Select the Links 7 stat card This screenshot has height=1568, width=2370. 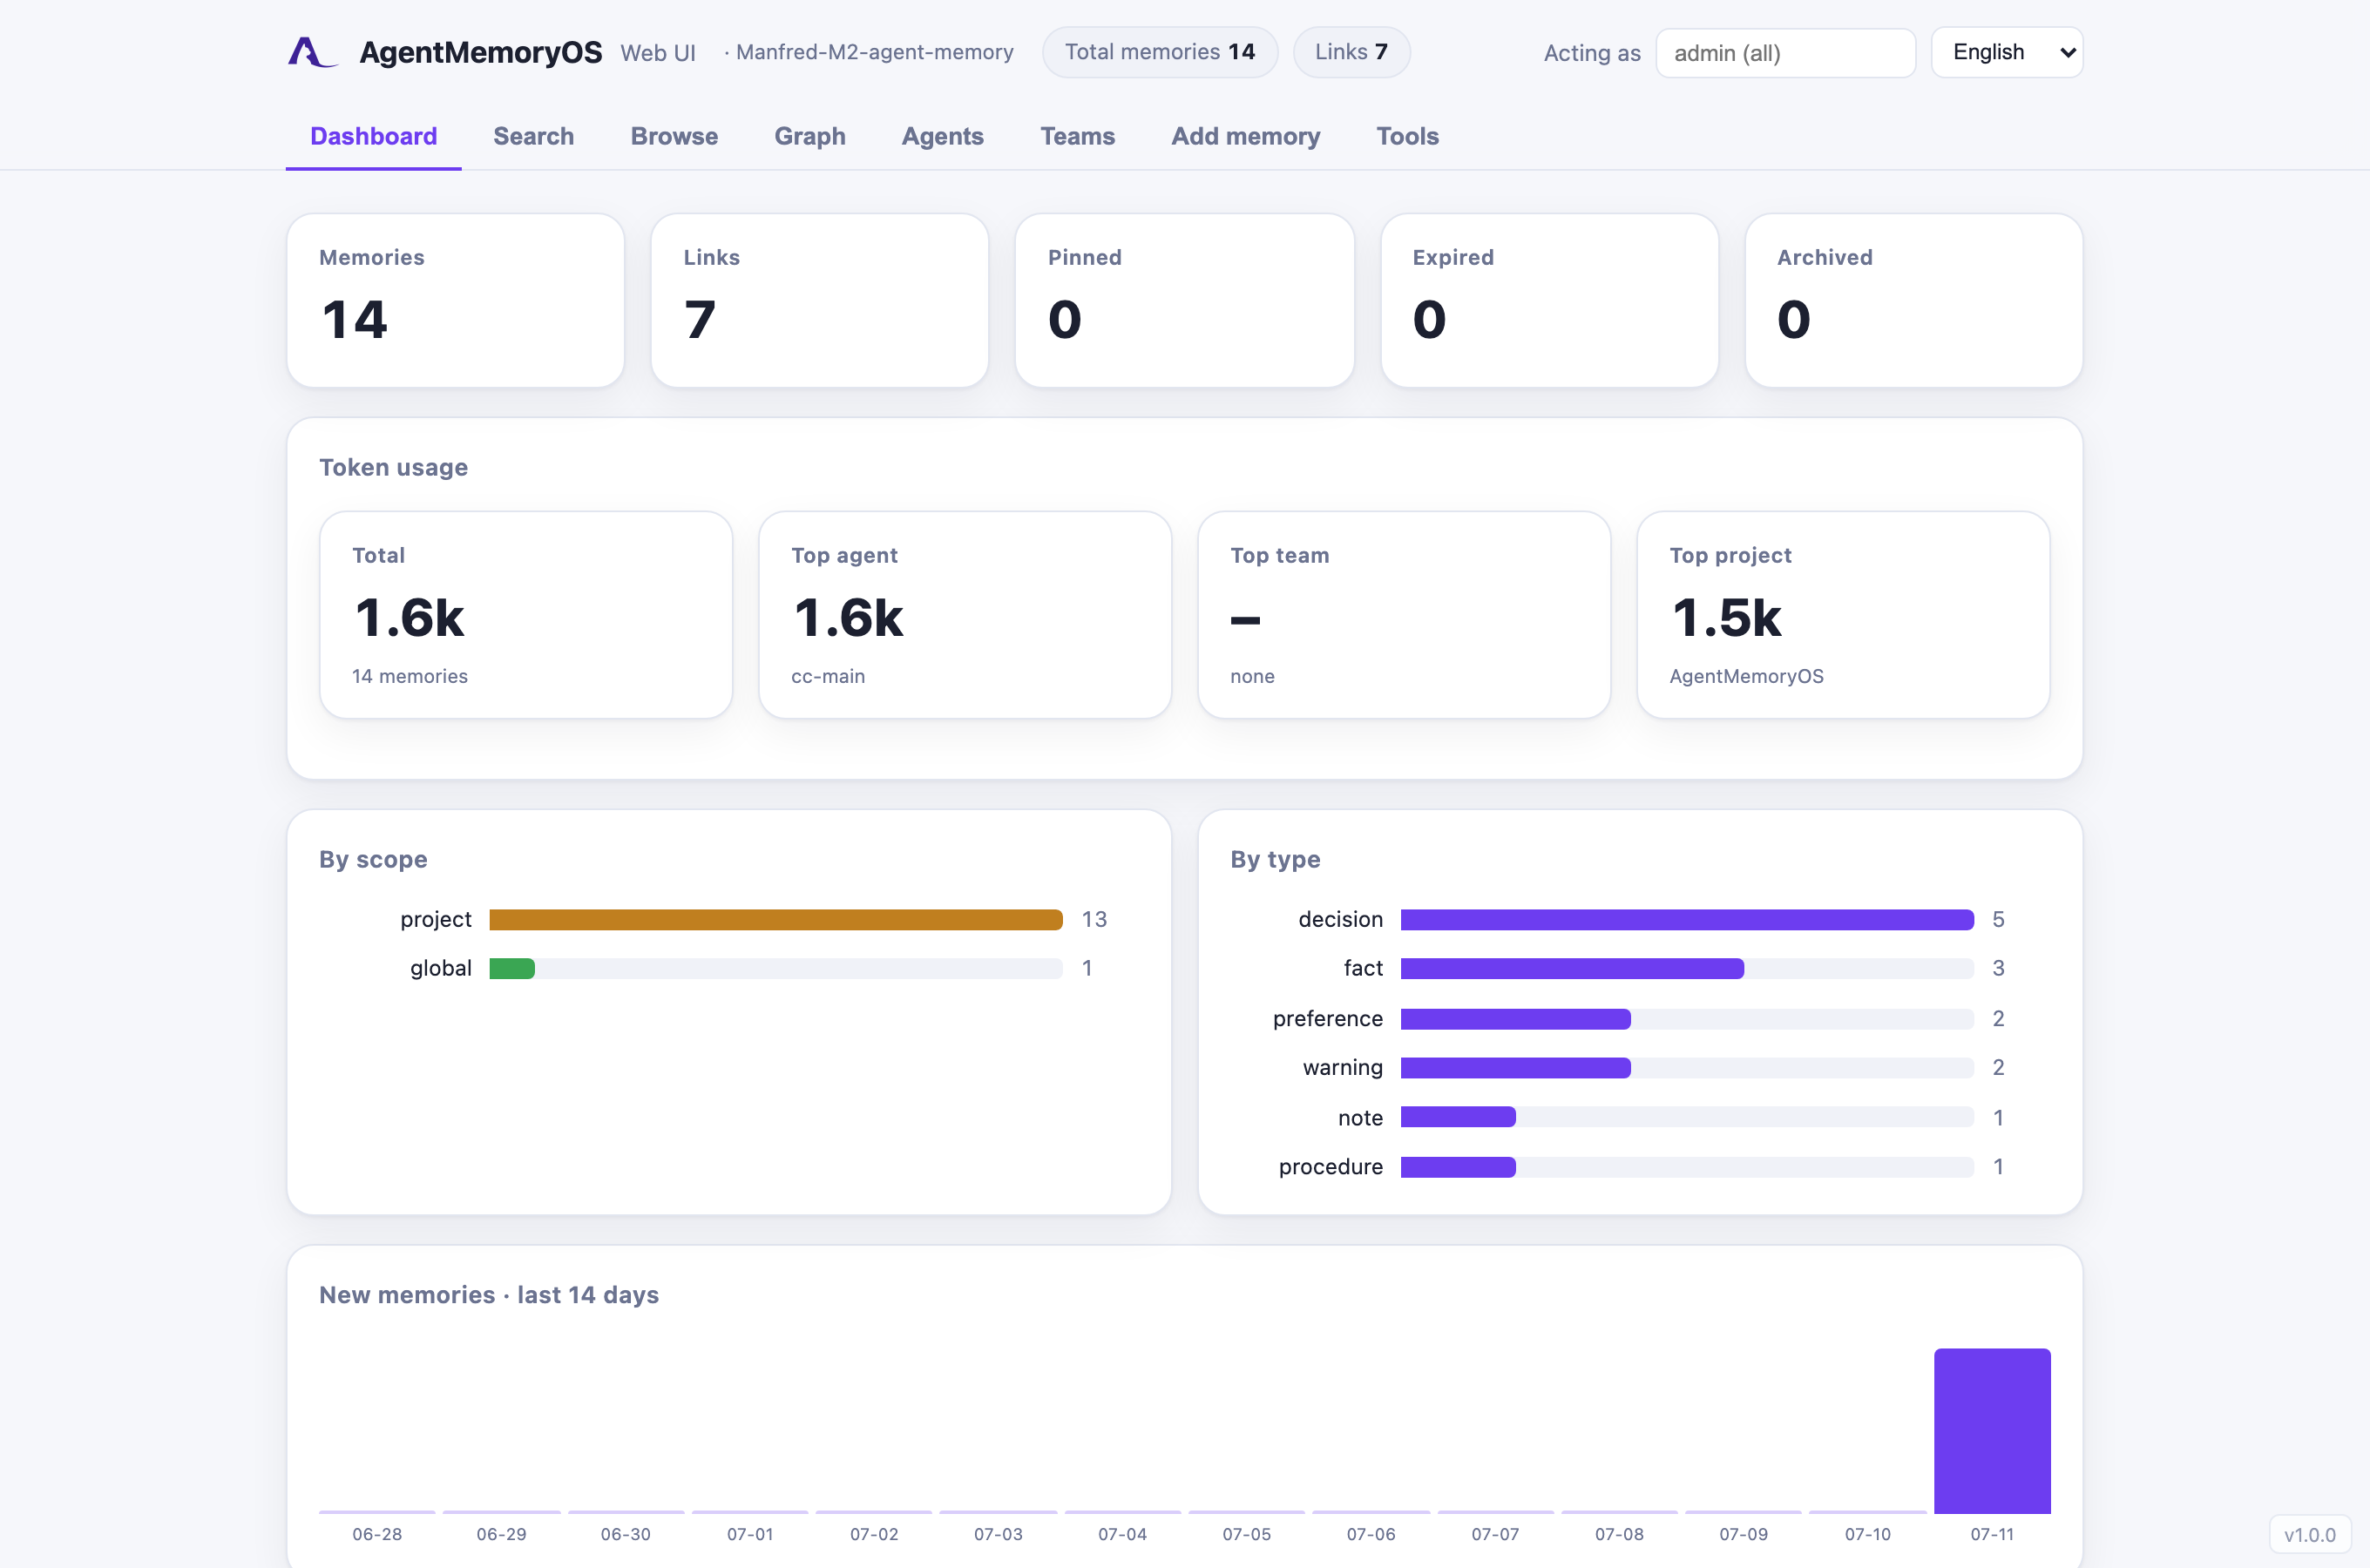pos(819,300)
